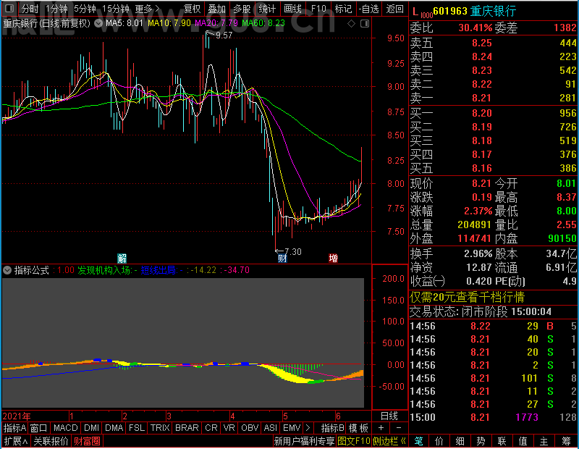Click the 重庆银行 stock name in quote panel
579x449 pixels.
(x=493, y=11)
